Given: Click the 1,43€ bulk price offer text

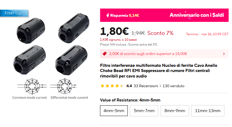Looking at the screenshot, I should (118, 39).
